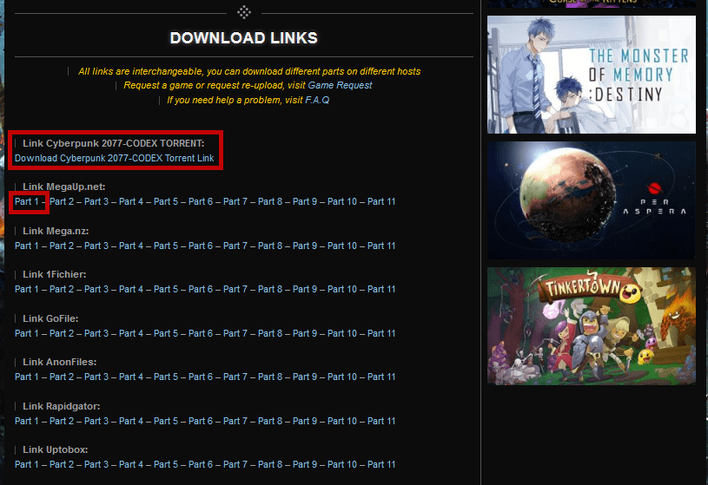The image size is (708, 485).
Task: Click the Link AnonFiles label
Action: pyautogui.click(x=60, y=362)
